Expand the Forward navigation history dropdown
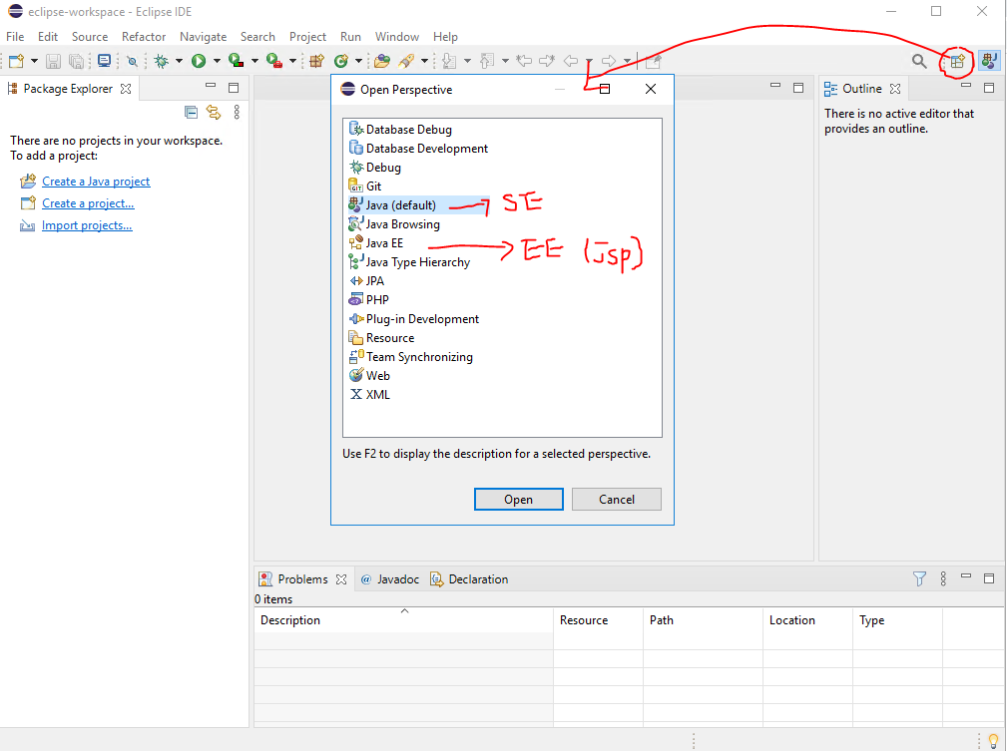The image size is (1007, 751). click(627, 61)
